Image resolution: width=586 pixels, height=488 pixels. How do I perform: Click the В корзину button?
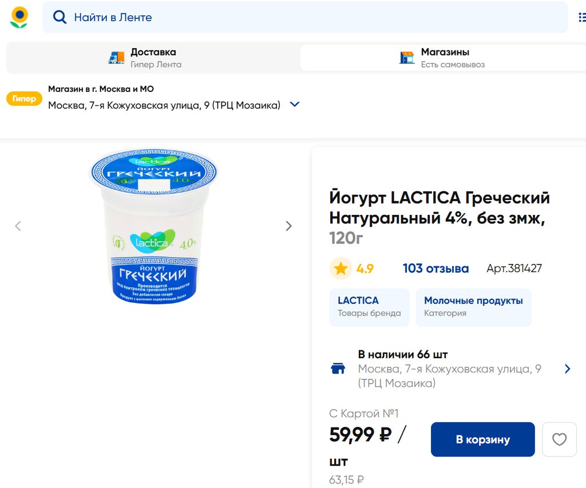click(482, 439)
